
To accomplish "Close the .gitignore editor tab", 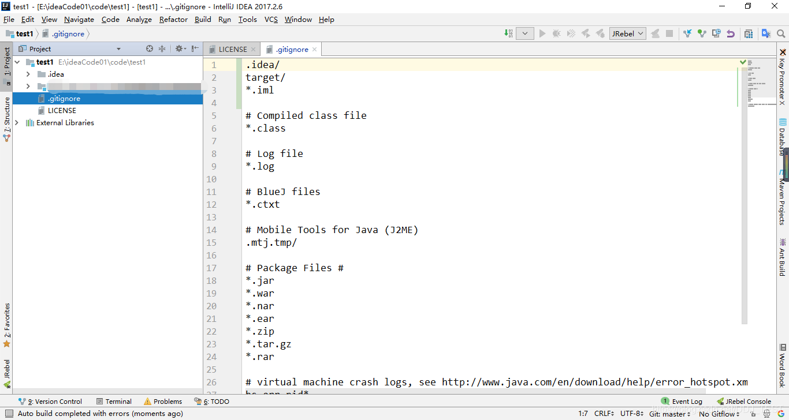I will coord(315,50).
